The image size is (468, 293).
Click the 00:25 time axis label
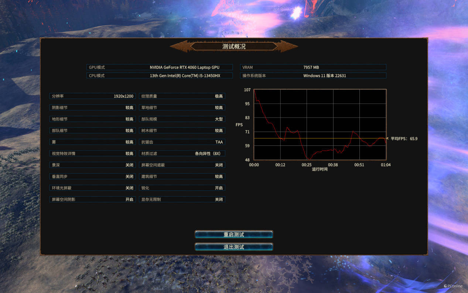click(307, 165)
